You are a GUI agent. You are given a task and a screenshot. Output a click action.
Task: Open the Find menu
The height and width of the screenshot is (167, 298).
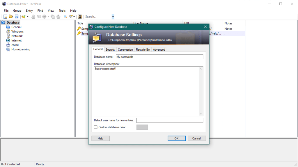click(x=40, y=11)
